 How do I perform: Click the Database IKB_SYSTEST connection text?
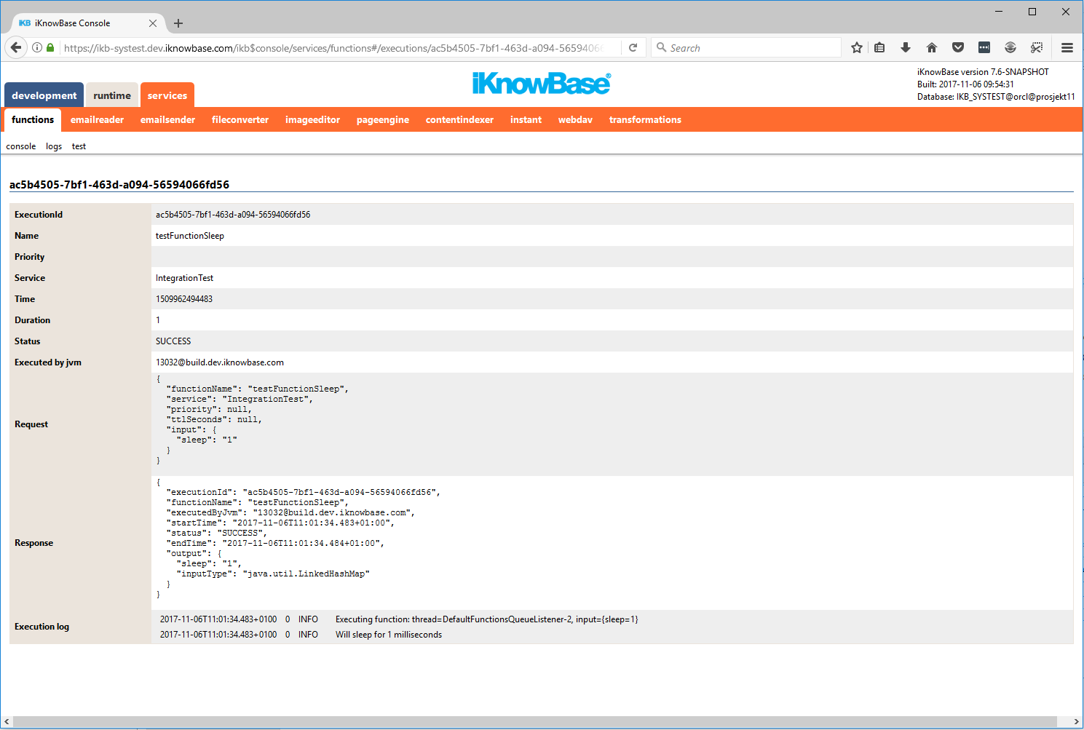pyautogui.click(x=996, y=97)
